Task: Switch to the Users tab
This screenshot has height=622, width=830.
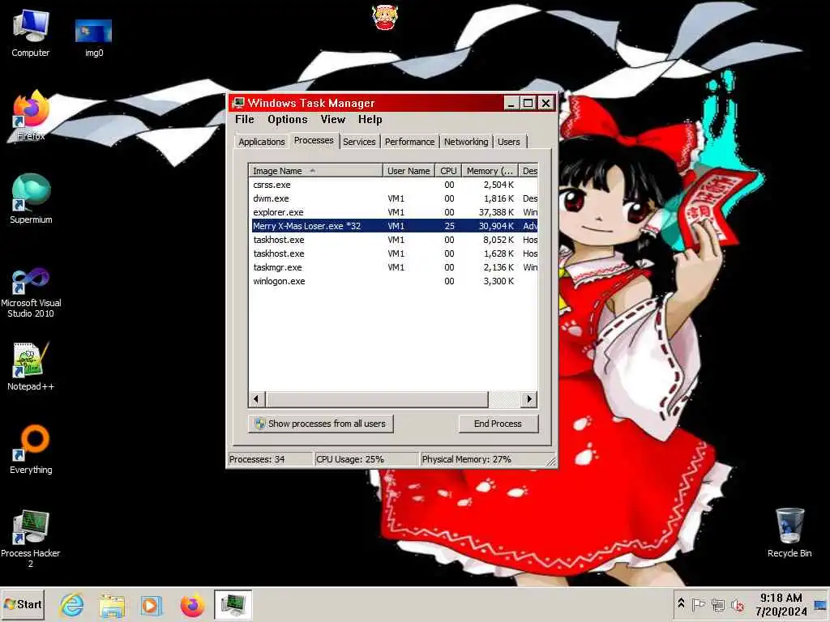Action: point(509,142)
